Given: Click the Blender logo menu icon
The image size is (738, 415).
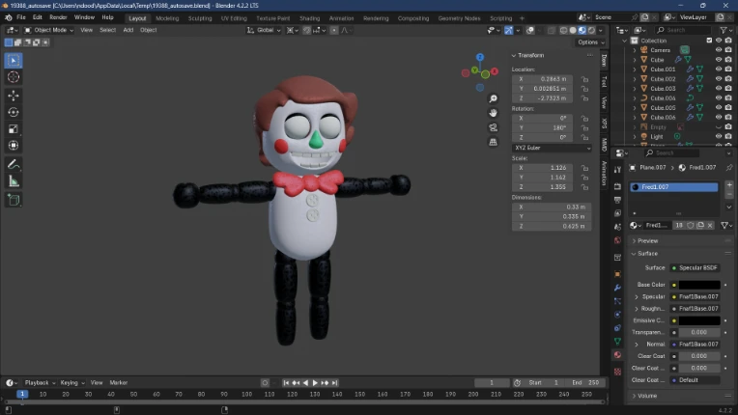Looking at the screenshot, I should click(x=9, y=17).
